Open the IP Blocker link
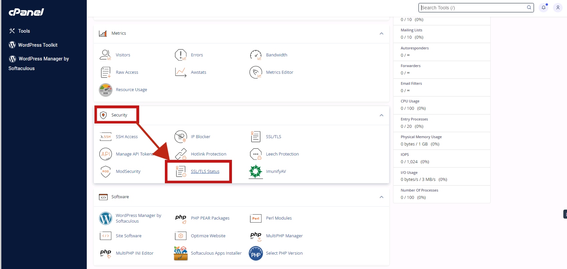 tap(201, 137)
